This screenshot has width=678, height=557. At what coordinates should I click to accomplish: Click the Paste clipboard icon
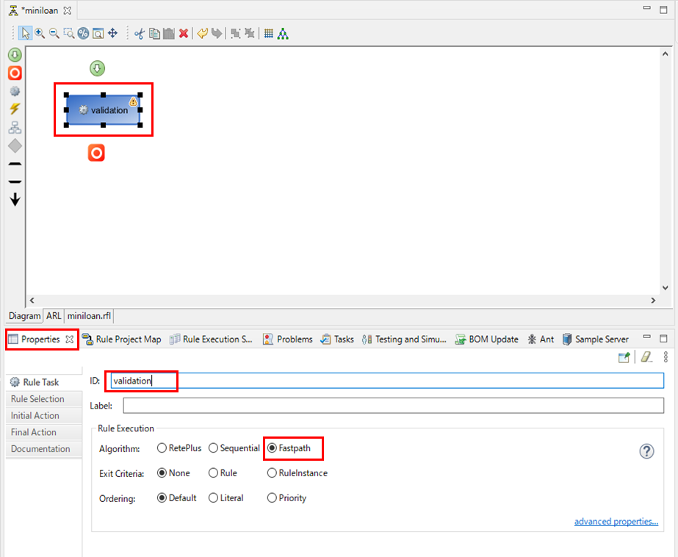(169, 33)
